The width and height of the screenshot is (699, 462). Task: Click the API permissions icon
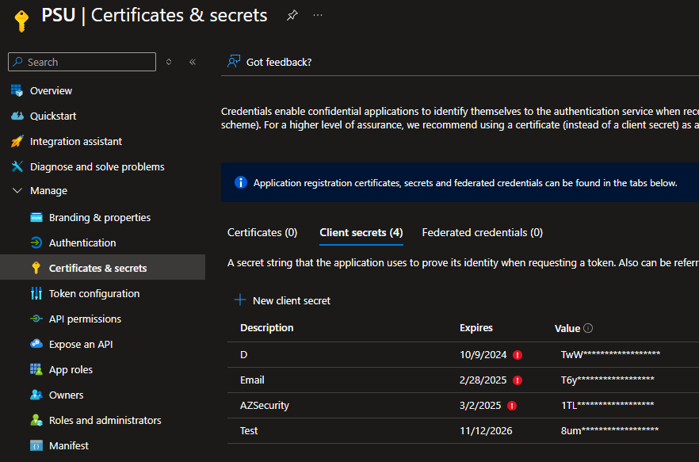pyautogui.click(x=36, y=319)
